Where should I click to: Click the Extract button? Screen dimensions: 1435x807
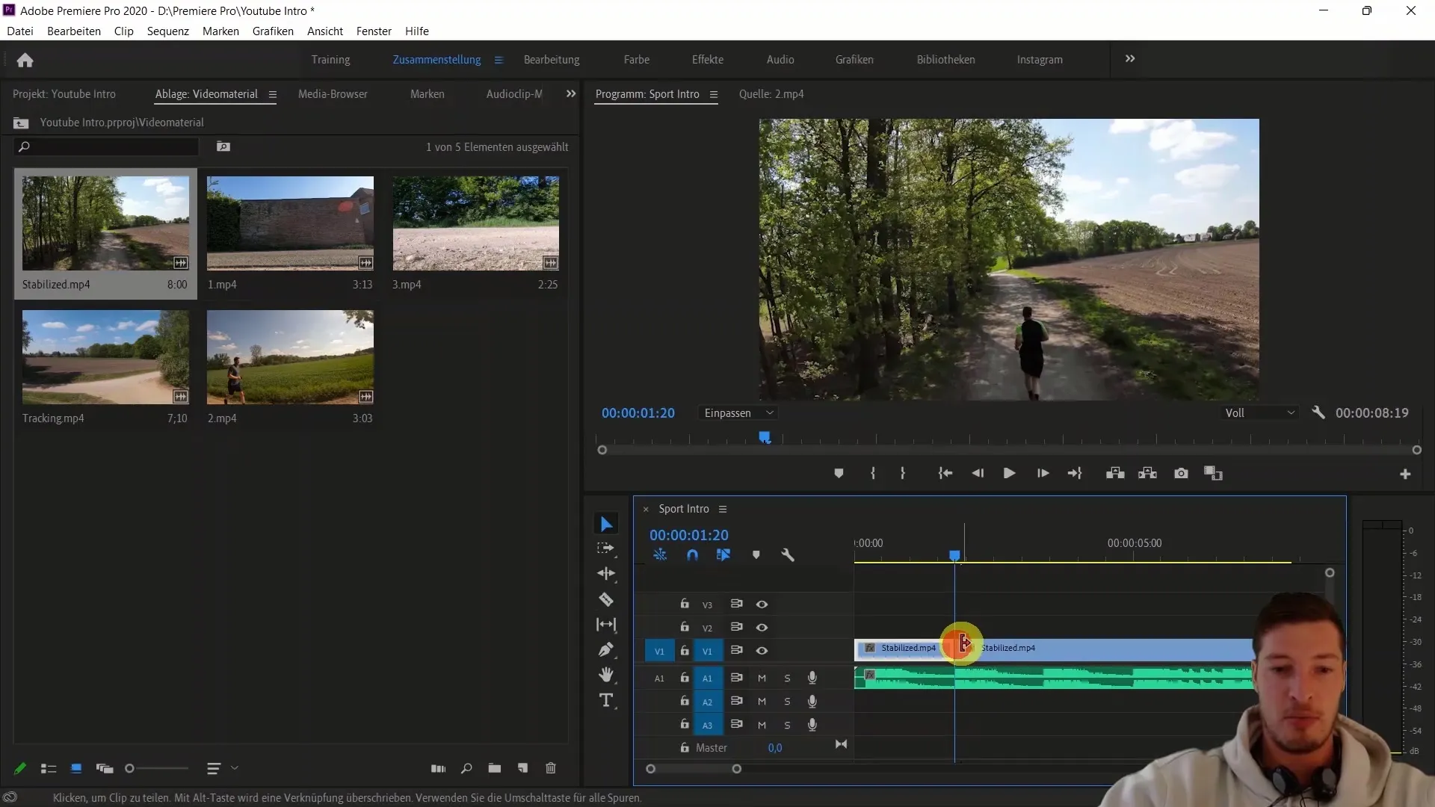tap(1147, 474)
